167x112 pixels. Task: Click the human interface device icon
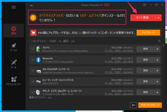click(38, 82)
